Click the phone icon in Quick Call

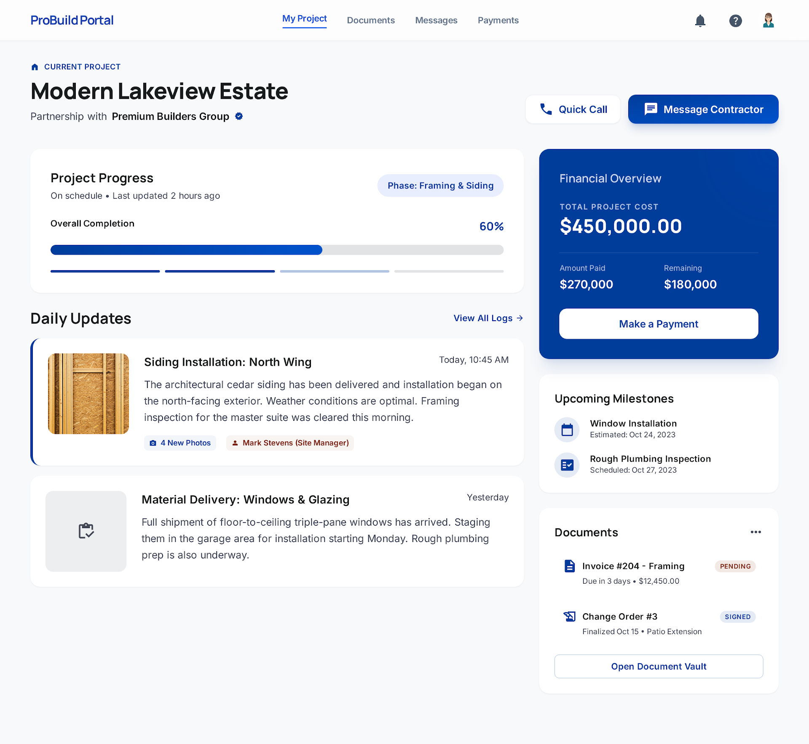pyautogui.click(x=546, y=109)
